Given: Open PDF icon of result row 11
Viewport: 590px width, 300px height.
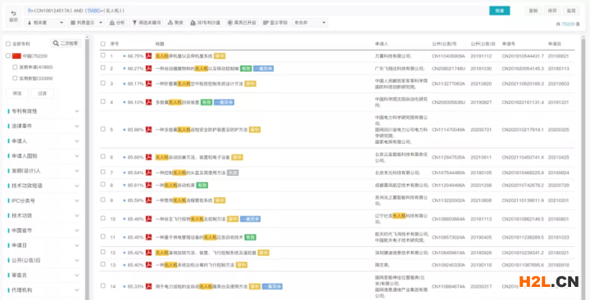Looking at the screenshot, I should click(x=148, y=237).
